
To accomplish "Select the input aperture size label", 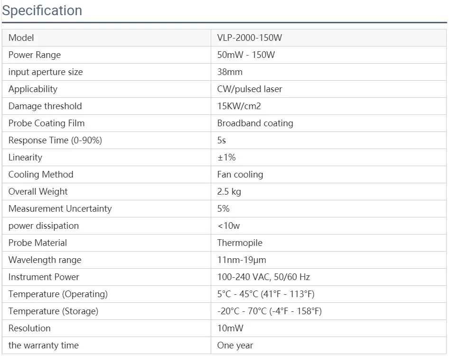I will [x=46, y=72].
